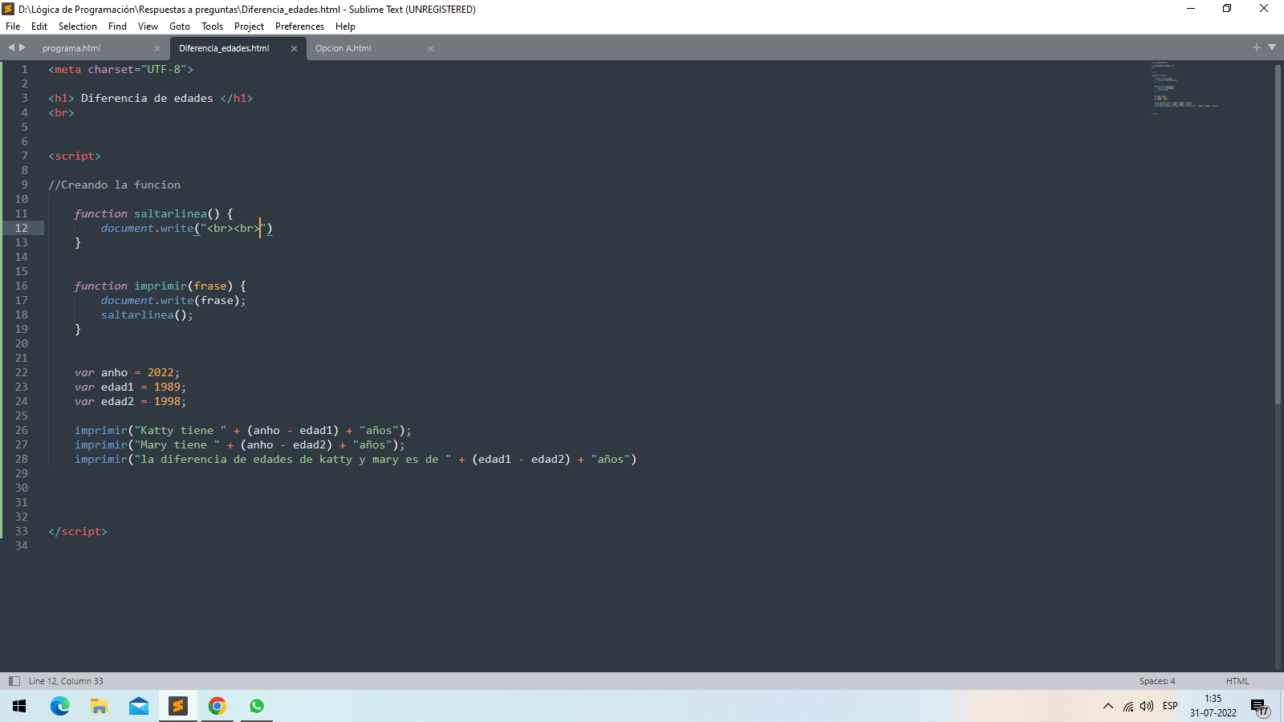
Task: Click the Line 12, Column 33 status text
Action: [x=66, y=681]
